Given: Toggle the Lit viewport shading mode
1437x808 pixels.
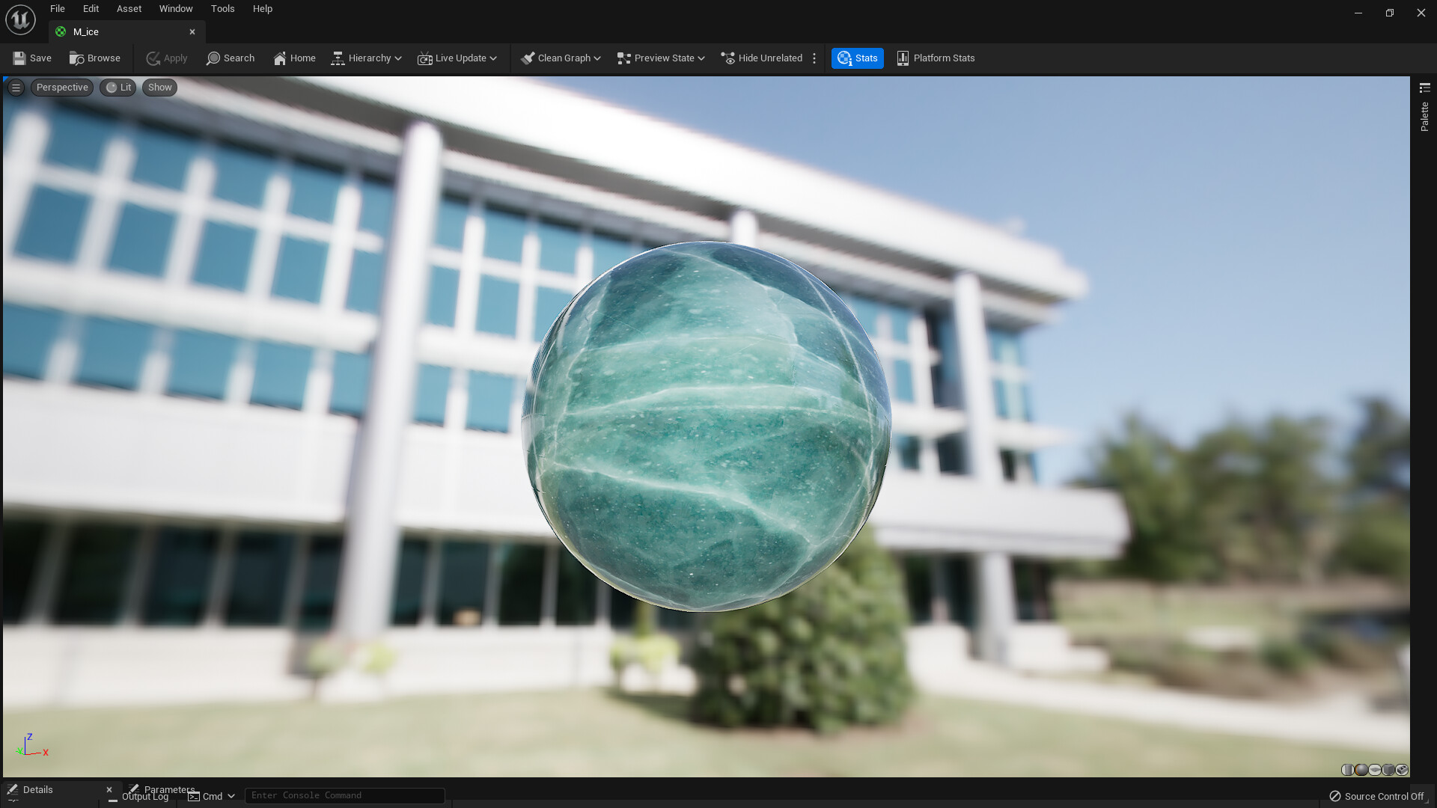Looking at the screenshot, I should 118,87.
